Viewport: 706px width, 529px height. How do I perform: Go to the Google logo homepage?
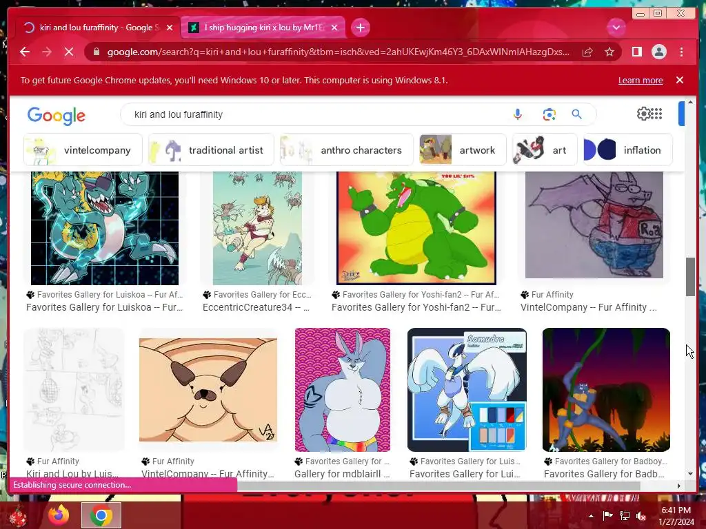[57, 116]
